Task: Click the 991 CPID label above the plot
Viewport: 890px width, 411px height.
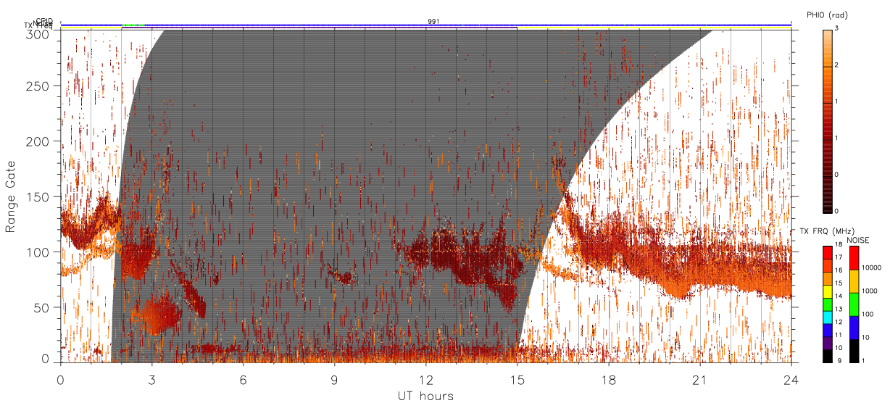Action: [433, 22]
